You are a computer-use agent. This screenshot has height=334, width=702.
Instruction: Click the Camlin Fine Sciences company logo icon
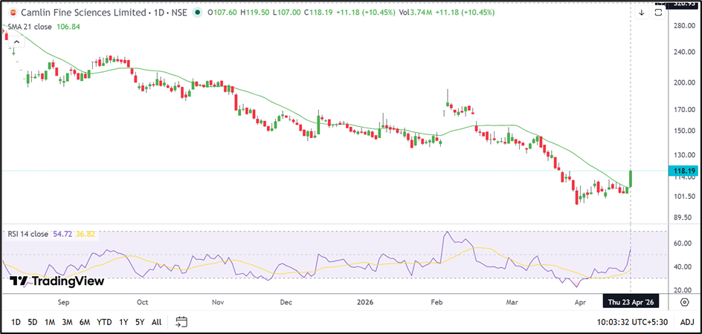point(13,13)
